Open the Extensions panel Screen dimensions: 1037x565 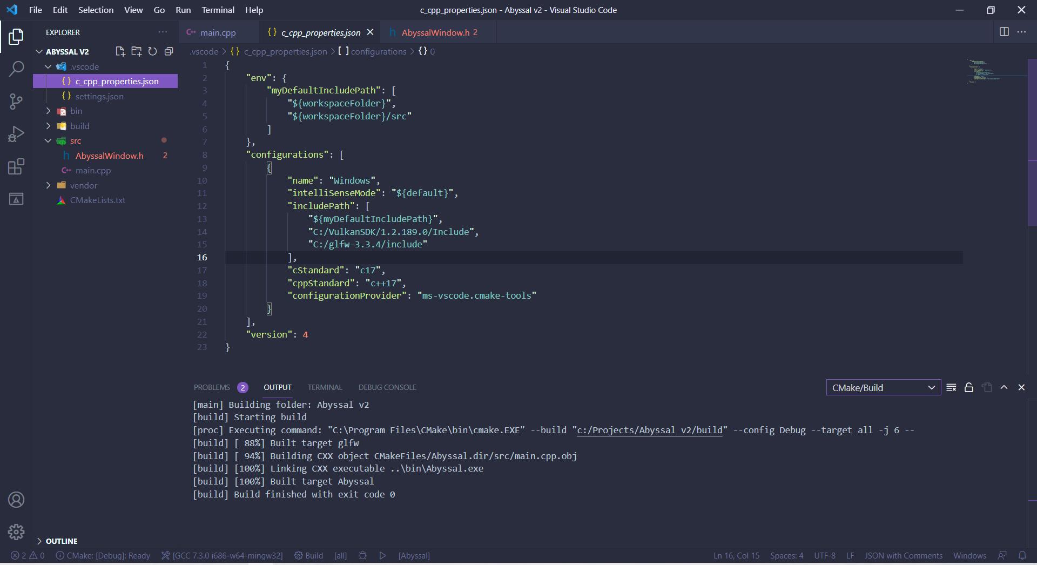[16, 166]
